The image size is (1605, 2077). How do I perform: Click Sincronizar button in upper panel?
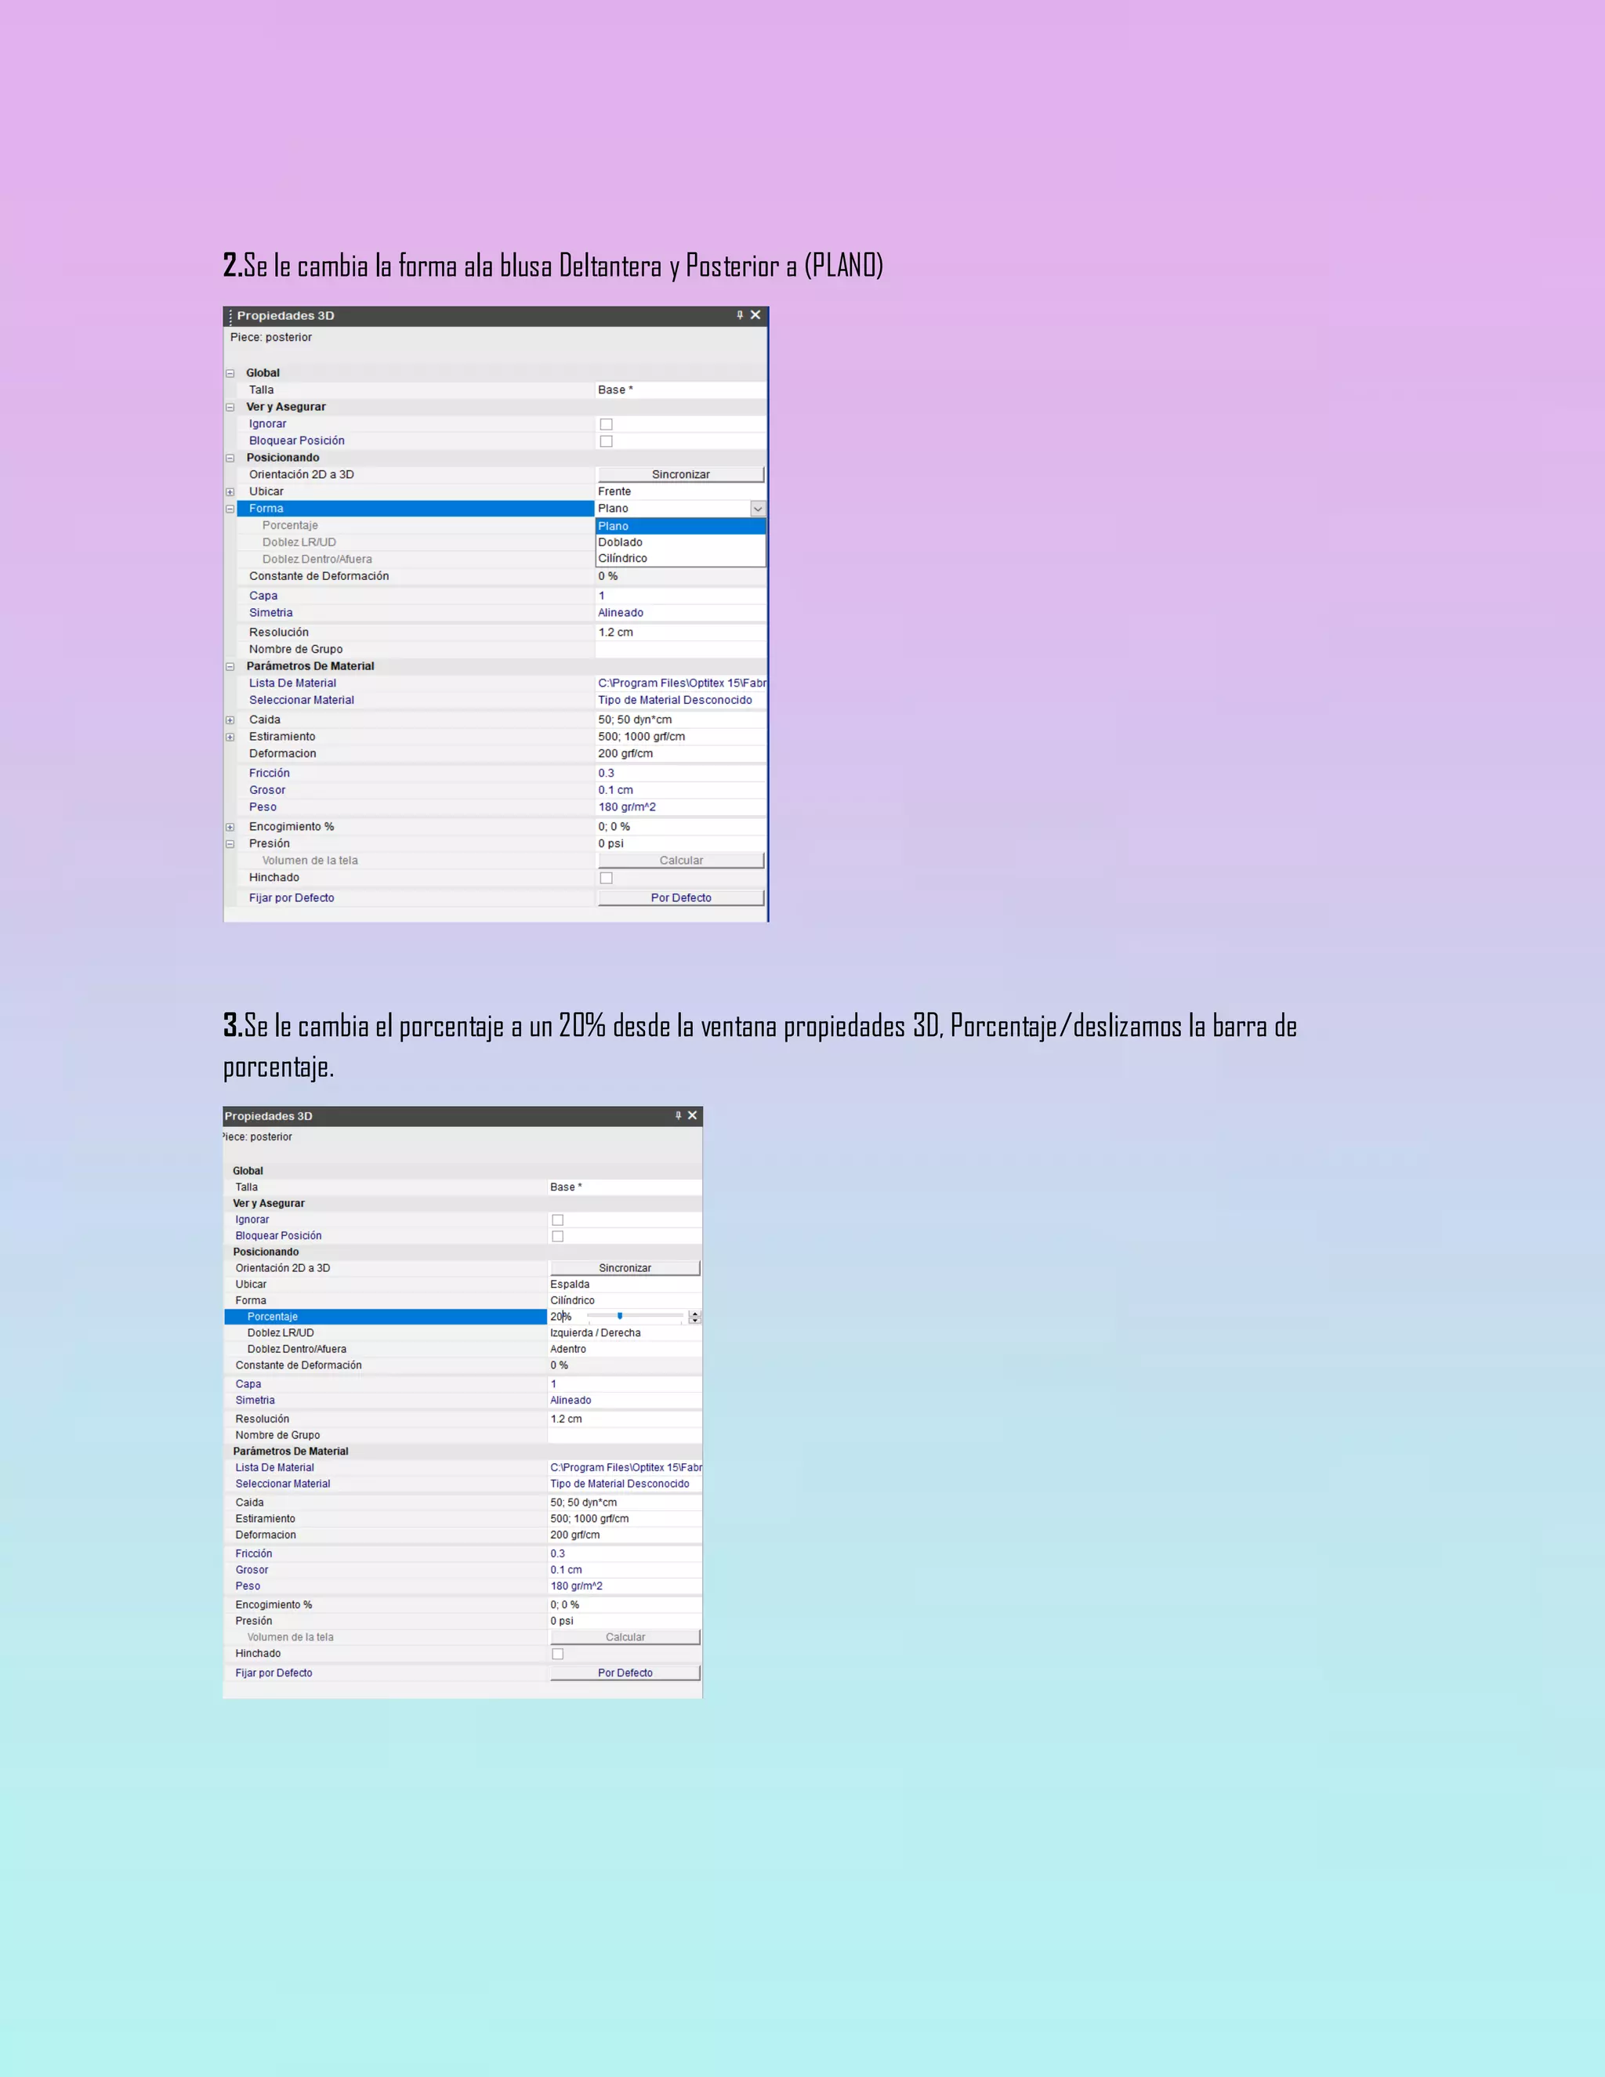(681, 474)
